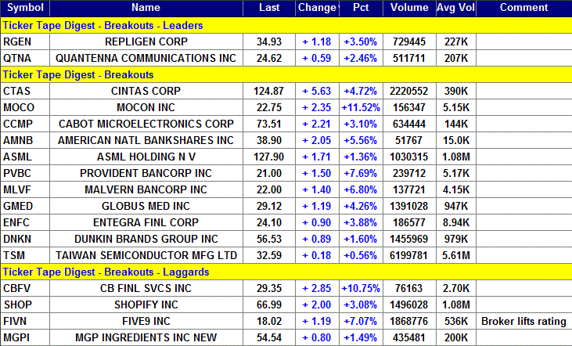
Task: Click SHOP last price 66.99
Action: pyautogui.click(x=269, y=305)
